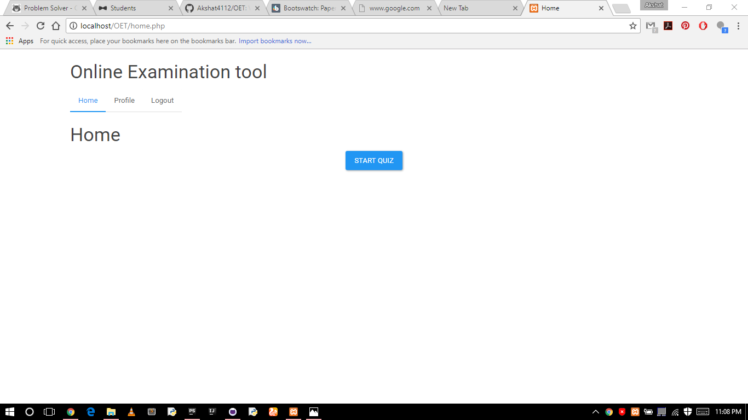Open Cortana search circle on taskbar
The height and width of the screenshot is (420, 748).
tap(30, 412)
